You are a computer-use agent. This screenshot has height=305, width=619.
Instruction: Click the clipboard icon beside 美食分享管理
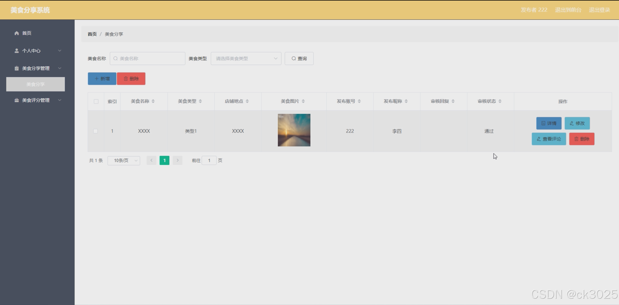point(17,68)
